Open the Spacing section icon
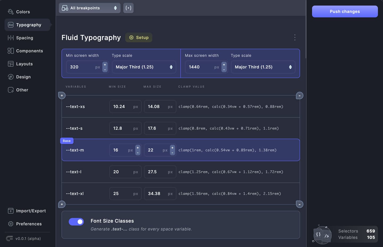 click(x=11, y=38)
